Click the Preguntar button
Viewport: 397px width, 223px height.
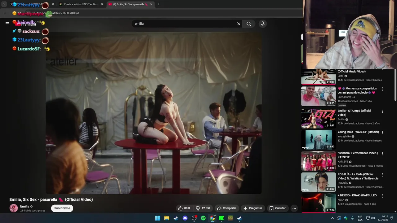tap(253, 208)
